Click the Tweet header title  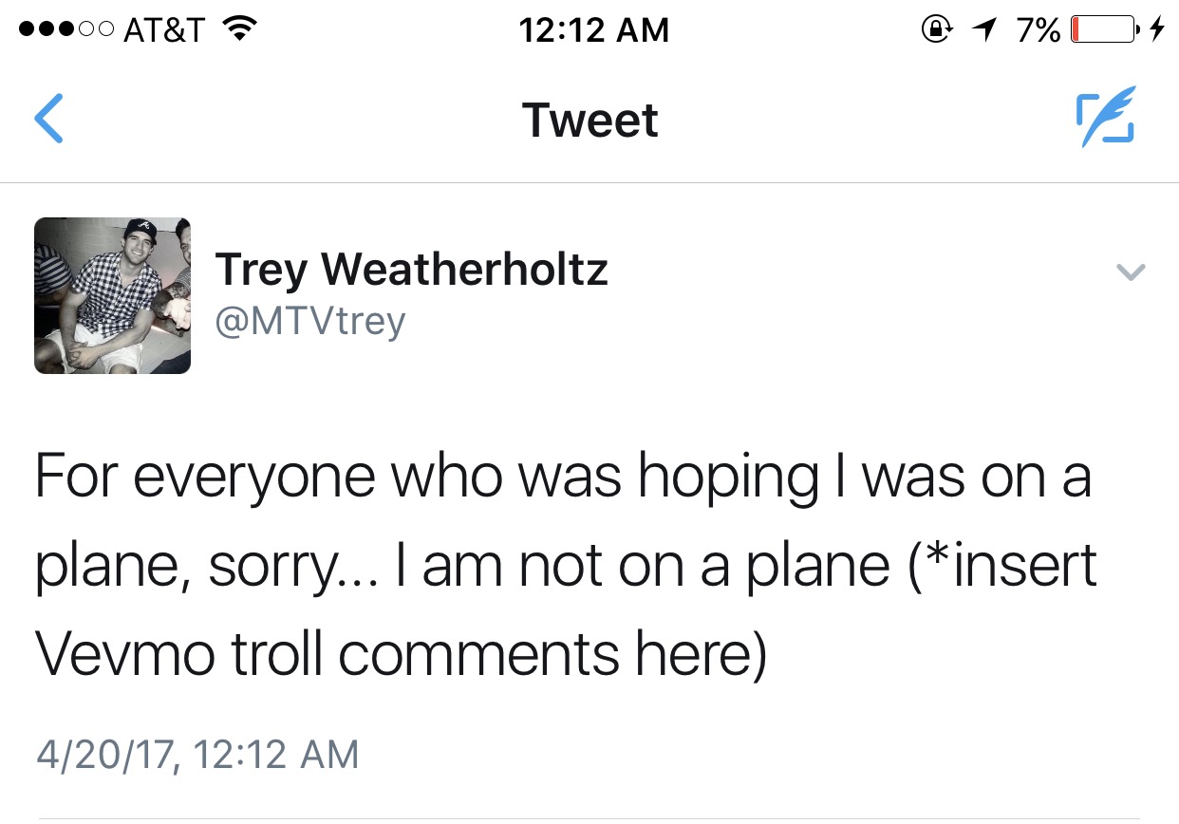tap(589, 121)
